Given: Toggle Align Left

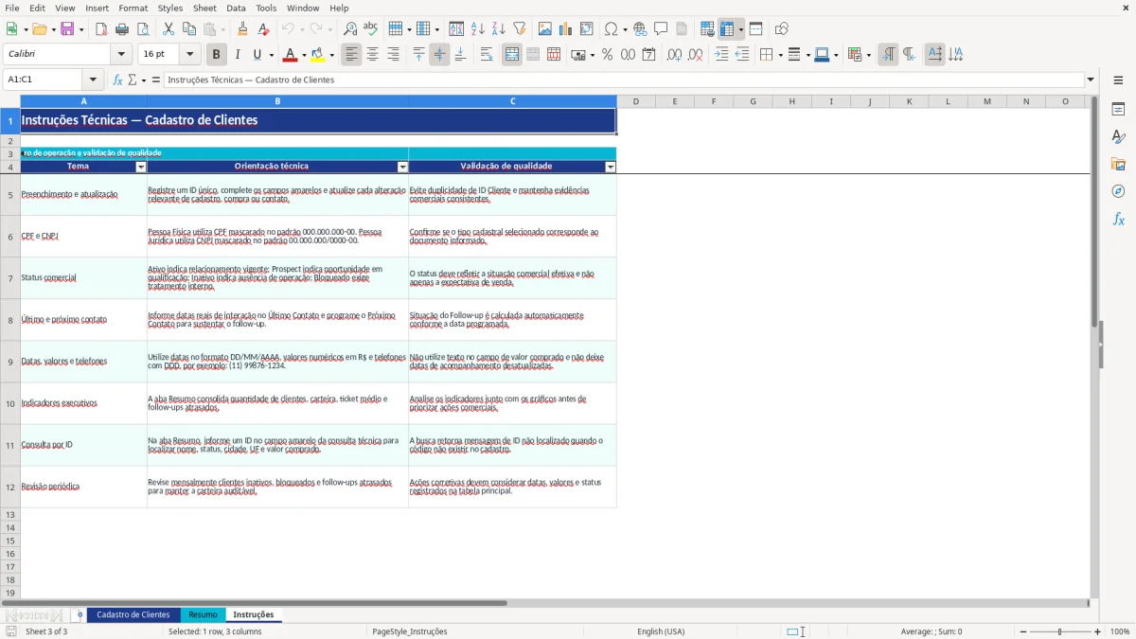Looking at the screenshot, I should coord(352,55).
